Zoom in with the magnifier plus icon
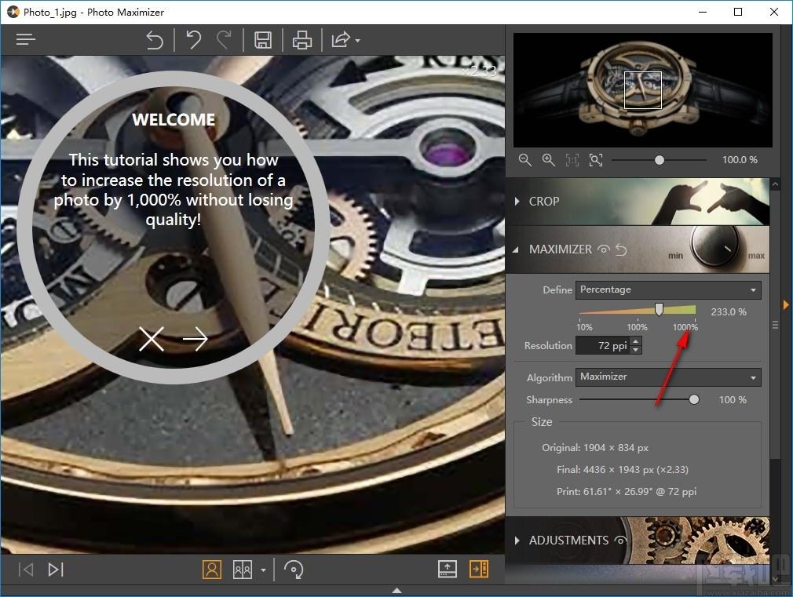The height and width of the screenshot is (597, 793). pyautogui.click(x=549, y=160)
